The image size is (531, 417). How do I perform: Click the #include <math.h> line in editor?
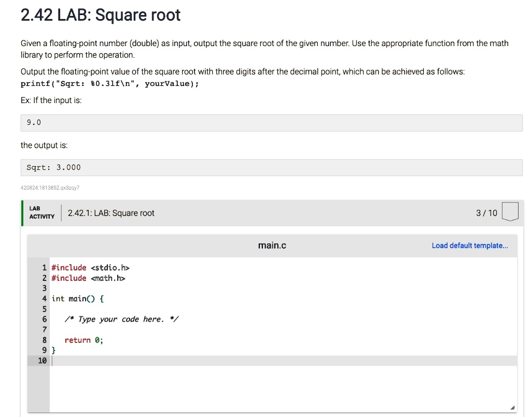pos(88,278)
